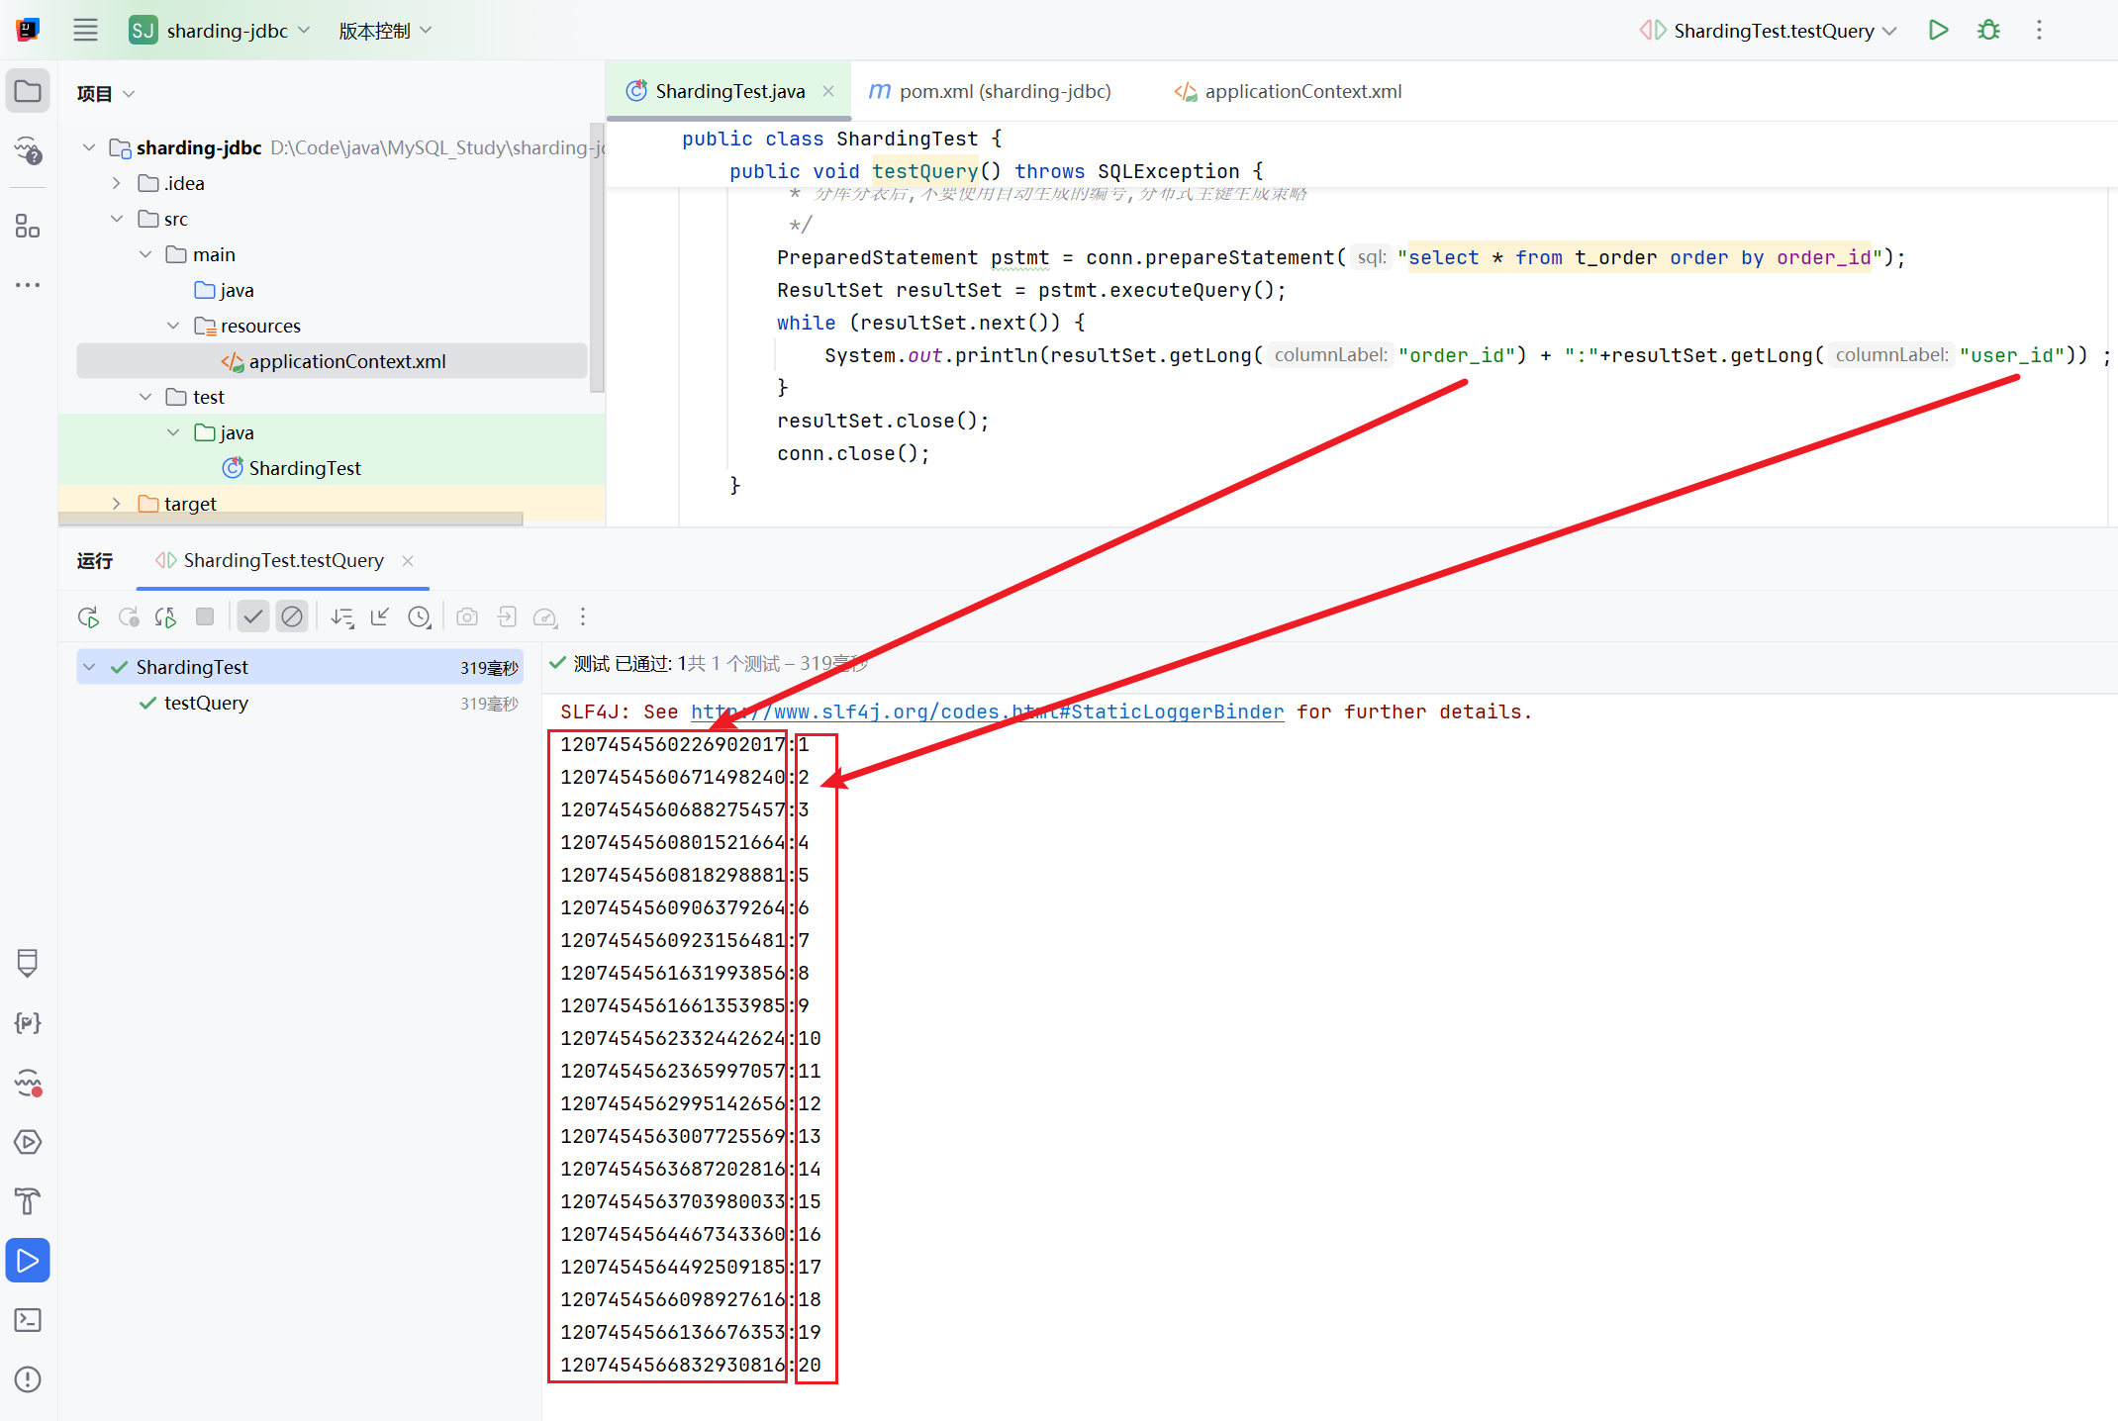The height and width of the screenshot is (1421, 2118).
Task: Rerun the test with the rerun icon
Action: pyautogui.click(x=88, y=617)
